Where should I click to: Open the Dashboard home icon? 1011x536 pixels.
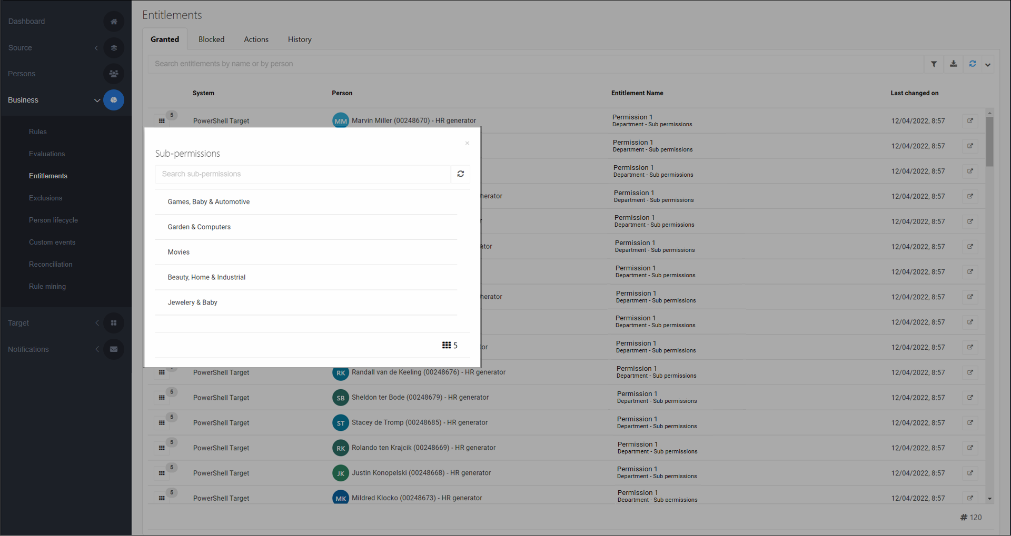pos(114,22)
